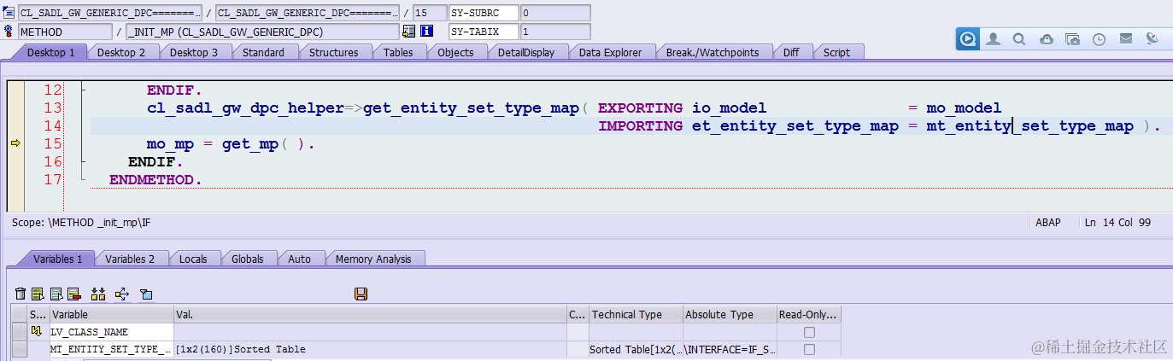The image size is (1173, 361).
Task: Click the screenshot camera icon in floating toolbar
Action: coord(1072,38)
